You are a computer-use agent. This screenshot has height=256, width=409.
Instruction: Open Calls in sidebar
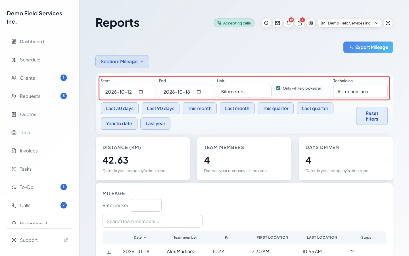40,205
